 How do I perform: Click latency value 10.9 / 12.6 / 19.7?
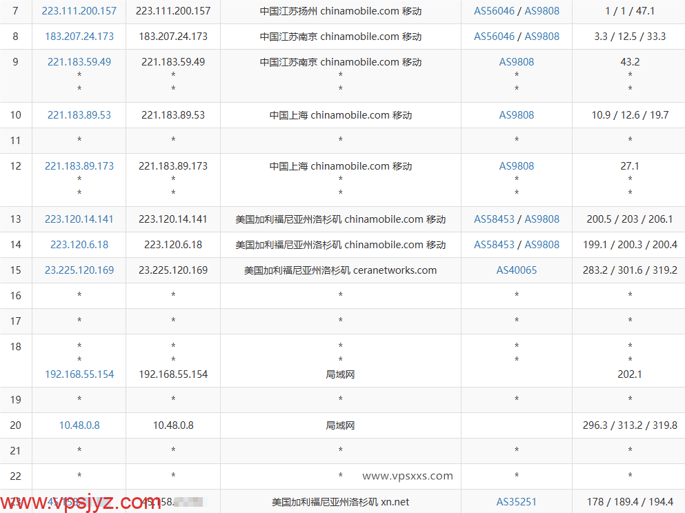[x=630, y=115]
